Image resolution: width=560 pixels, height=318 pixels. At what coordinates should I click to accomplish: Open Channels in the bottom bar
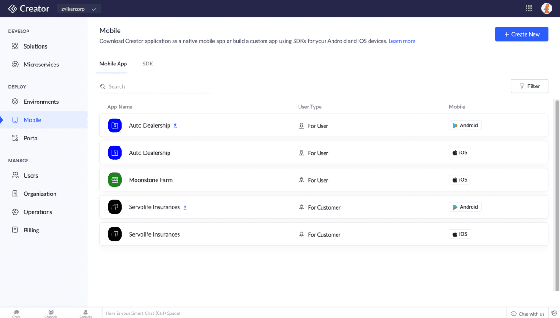51,313
